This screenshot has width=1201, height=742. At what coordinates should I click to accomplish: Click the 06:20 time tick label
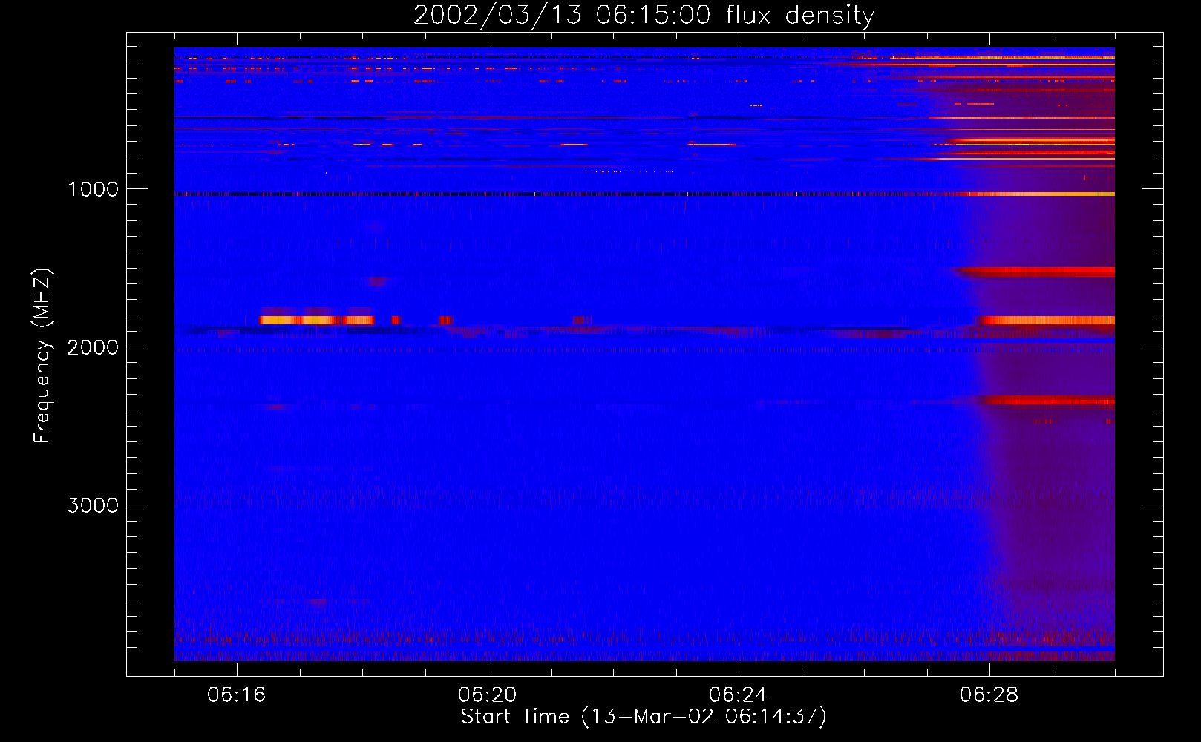point(488,695)
